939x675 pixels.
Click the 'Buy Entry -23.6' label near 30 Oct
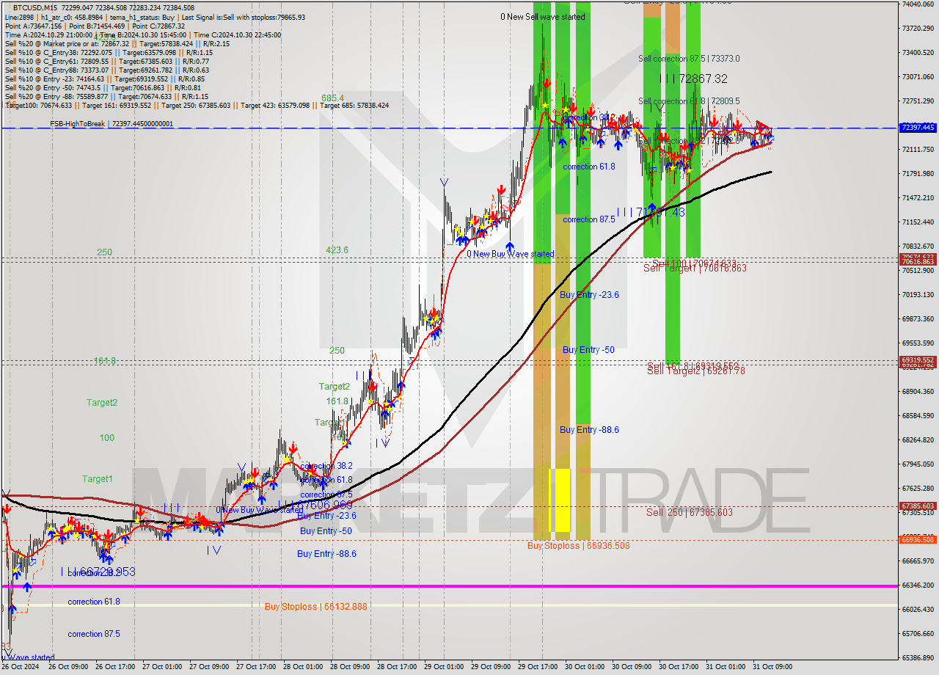[x=589, y=294]
